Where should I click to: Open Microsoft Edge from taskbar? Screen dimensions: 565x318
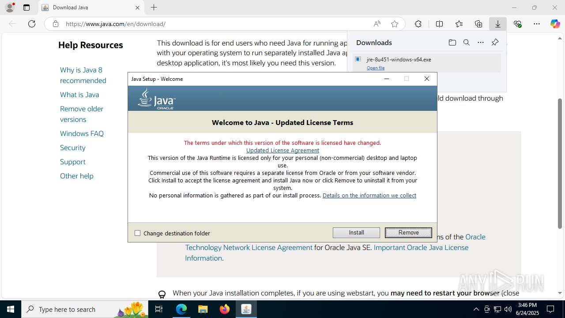click(x=181, y=309)
